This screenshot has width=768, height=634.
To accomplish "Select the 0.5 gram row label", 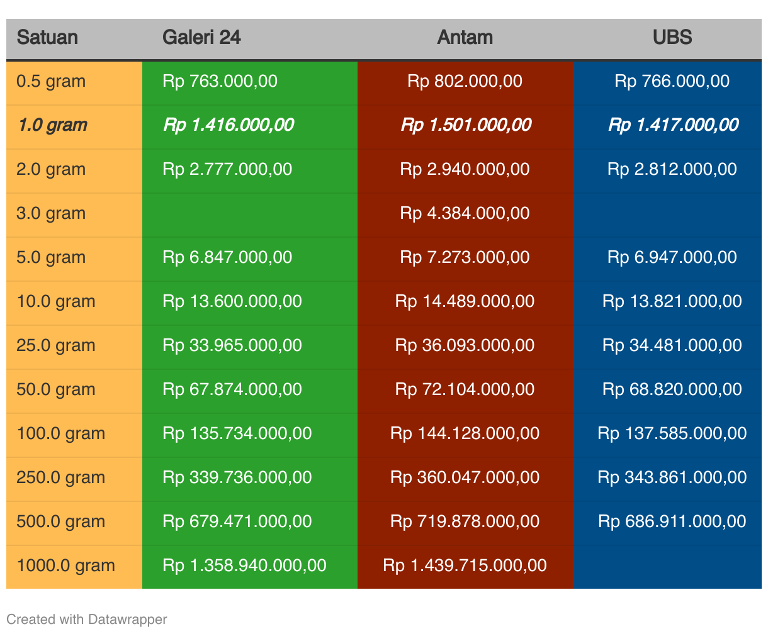I will [x=51, y=82].
